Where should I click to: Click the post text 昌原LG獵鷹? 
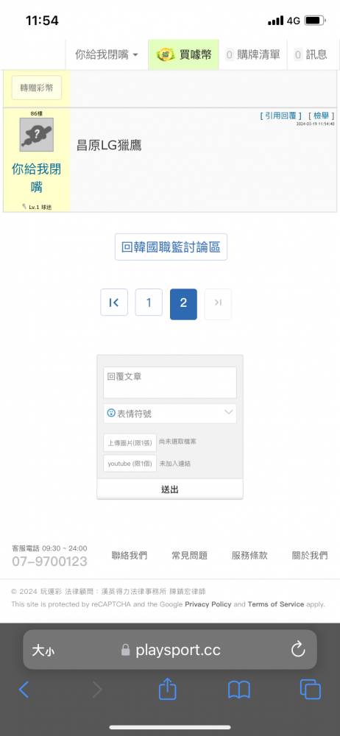109,146
